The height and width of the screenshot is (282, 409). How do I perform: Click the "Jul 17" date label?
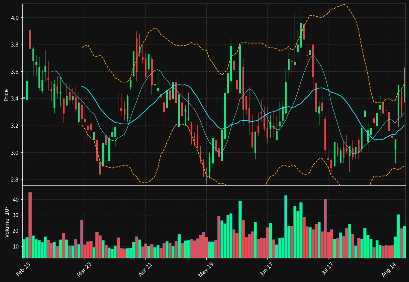327,269
